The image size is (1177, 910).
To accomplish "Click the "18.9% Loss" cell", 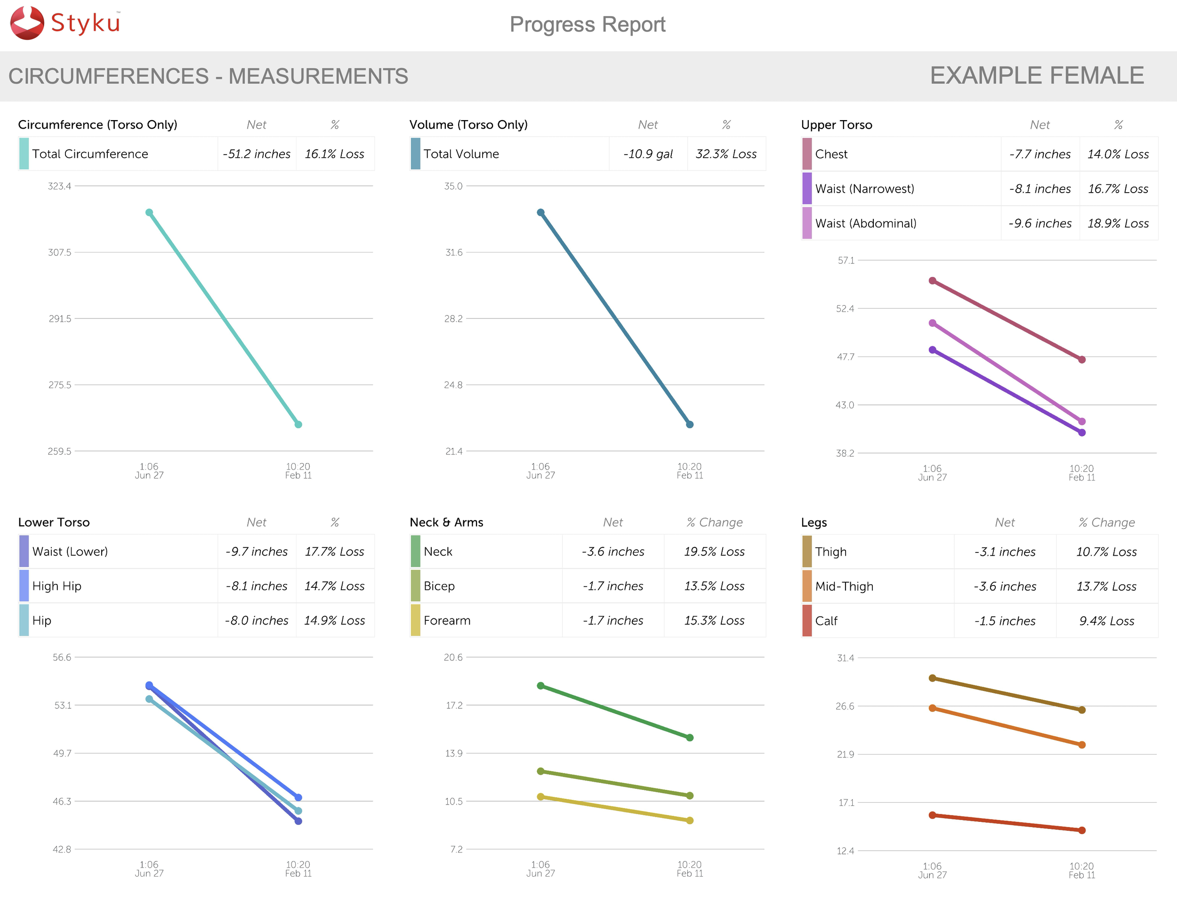I will click(x=1118, y=223).
